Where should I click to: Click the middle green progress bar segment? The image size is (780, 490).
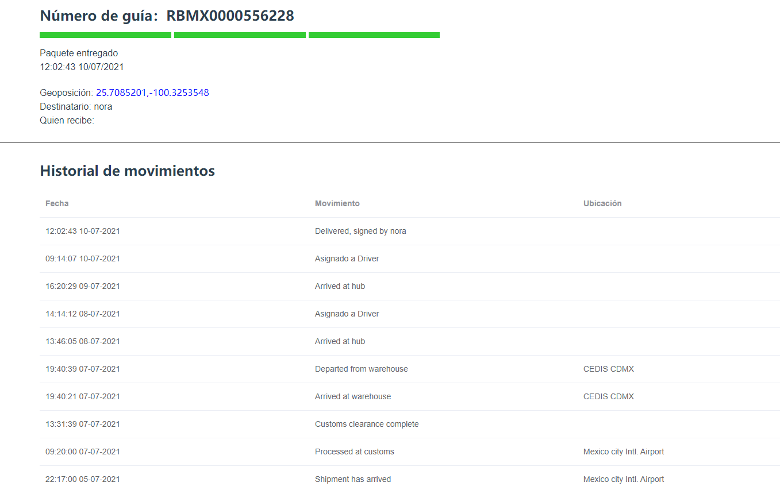pos(240,35)
